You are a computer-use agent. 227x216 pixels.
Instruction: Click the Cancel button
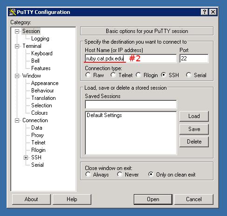click(194, 199)
